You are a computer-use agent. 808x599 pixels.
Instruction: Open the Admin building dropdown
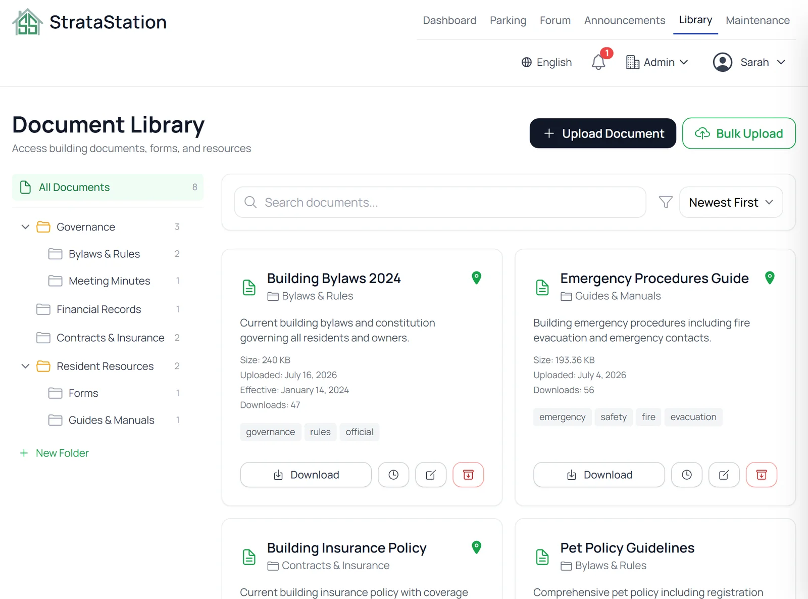tap(657, 62)
